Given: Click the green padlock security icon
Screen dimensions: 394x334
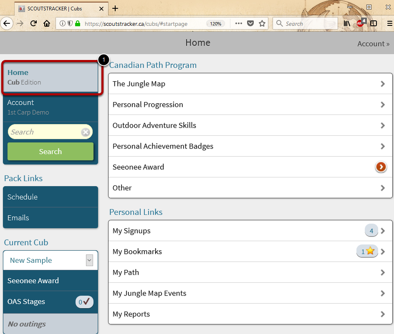Looking at the screenshot, I should (78, 24).
